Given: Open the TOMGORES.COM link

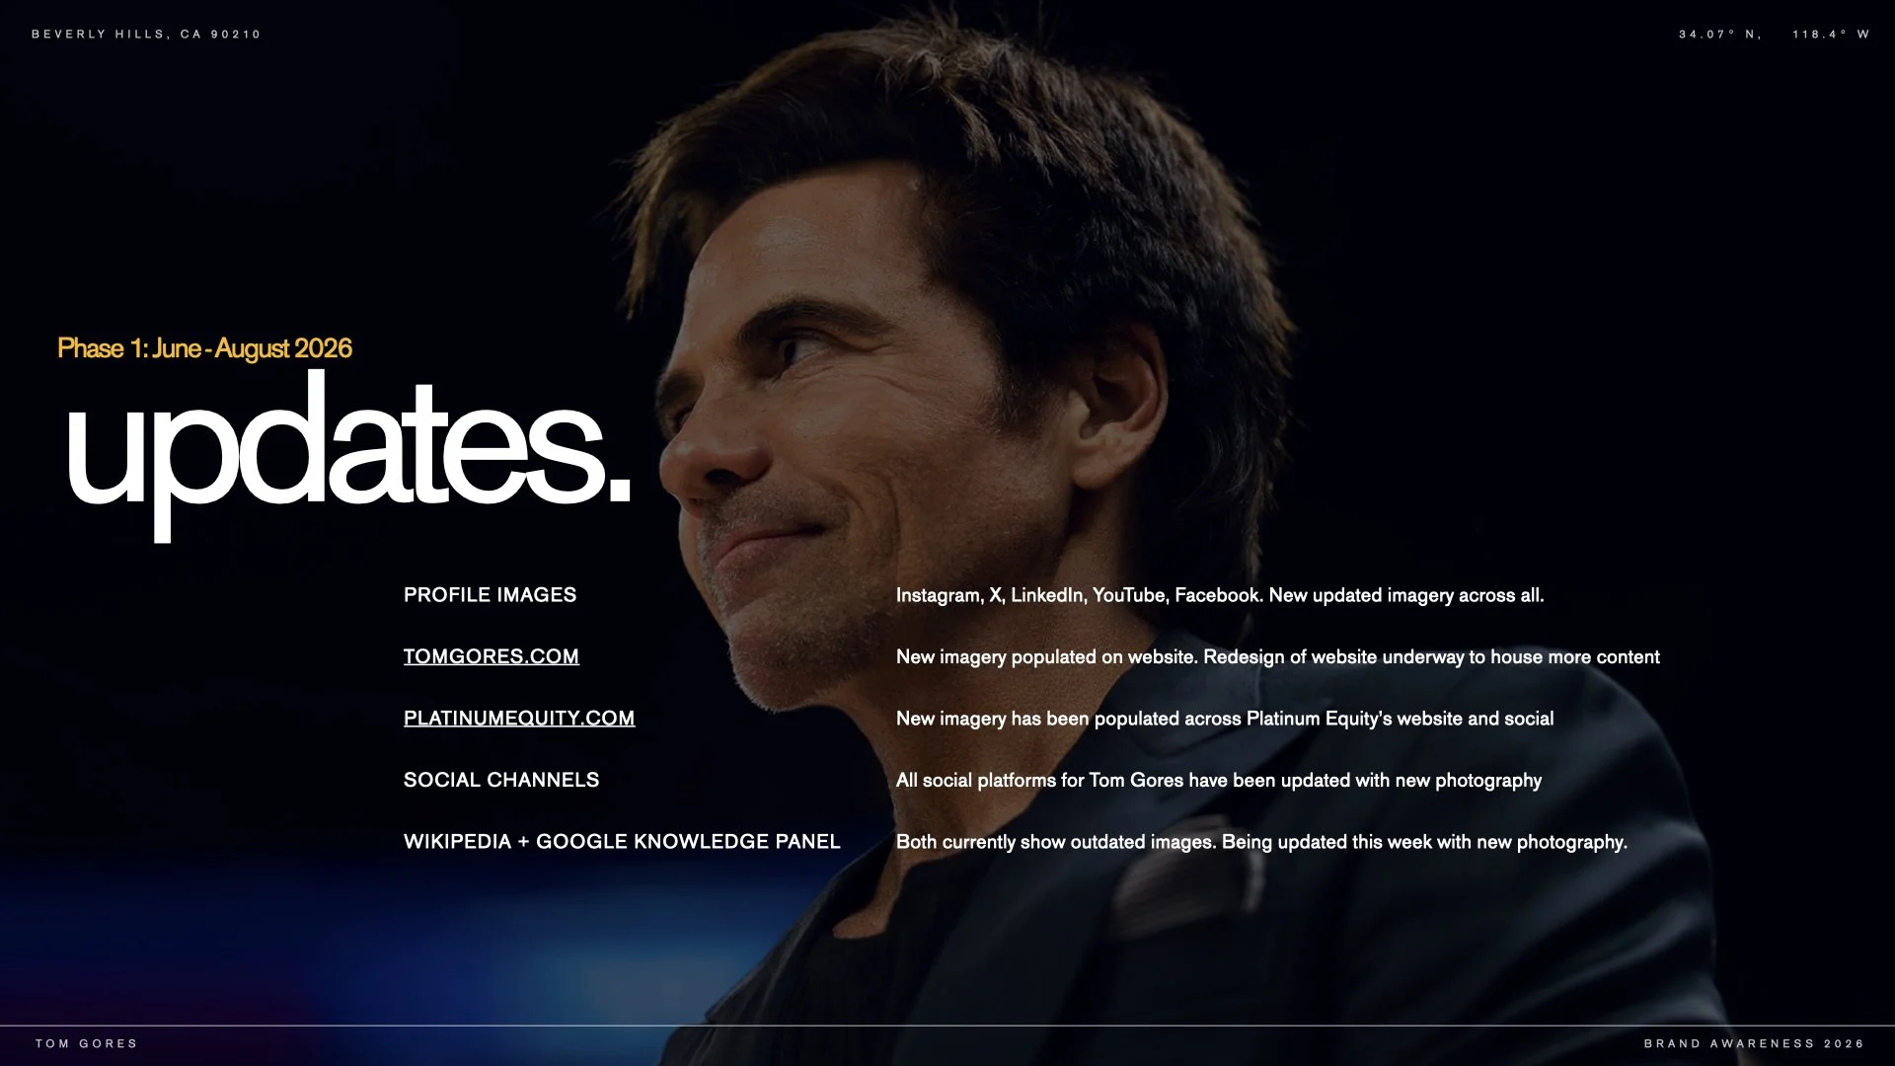Looking at the screenshot, I should pyautogui.click(x=491, y=656).
